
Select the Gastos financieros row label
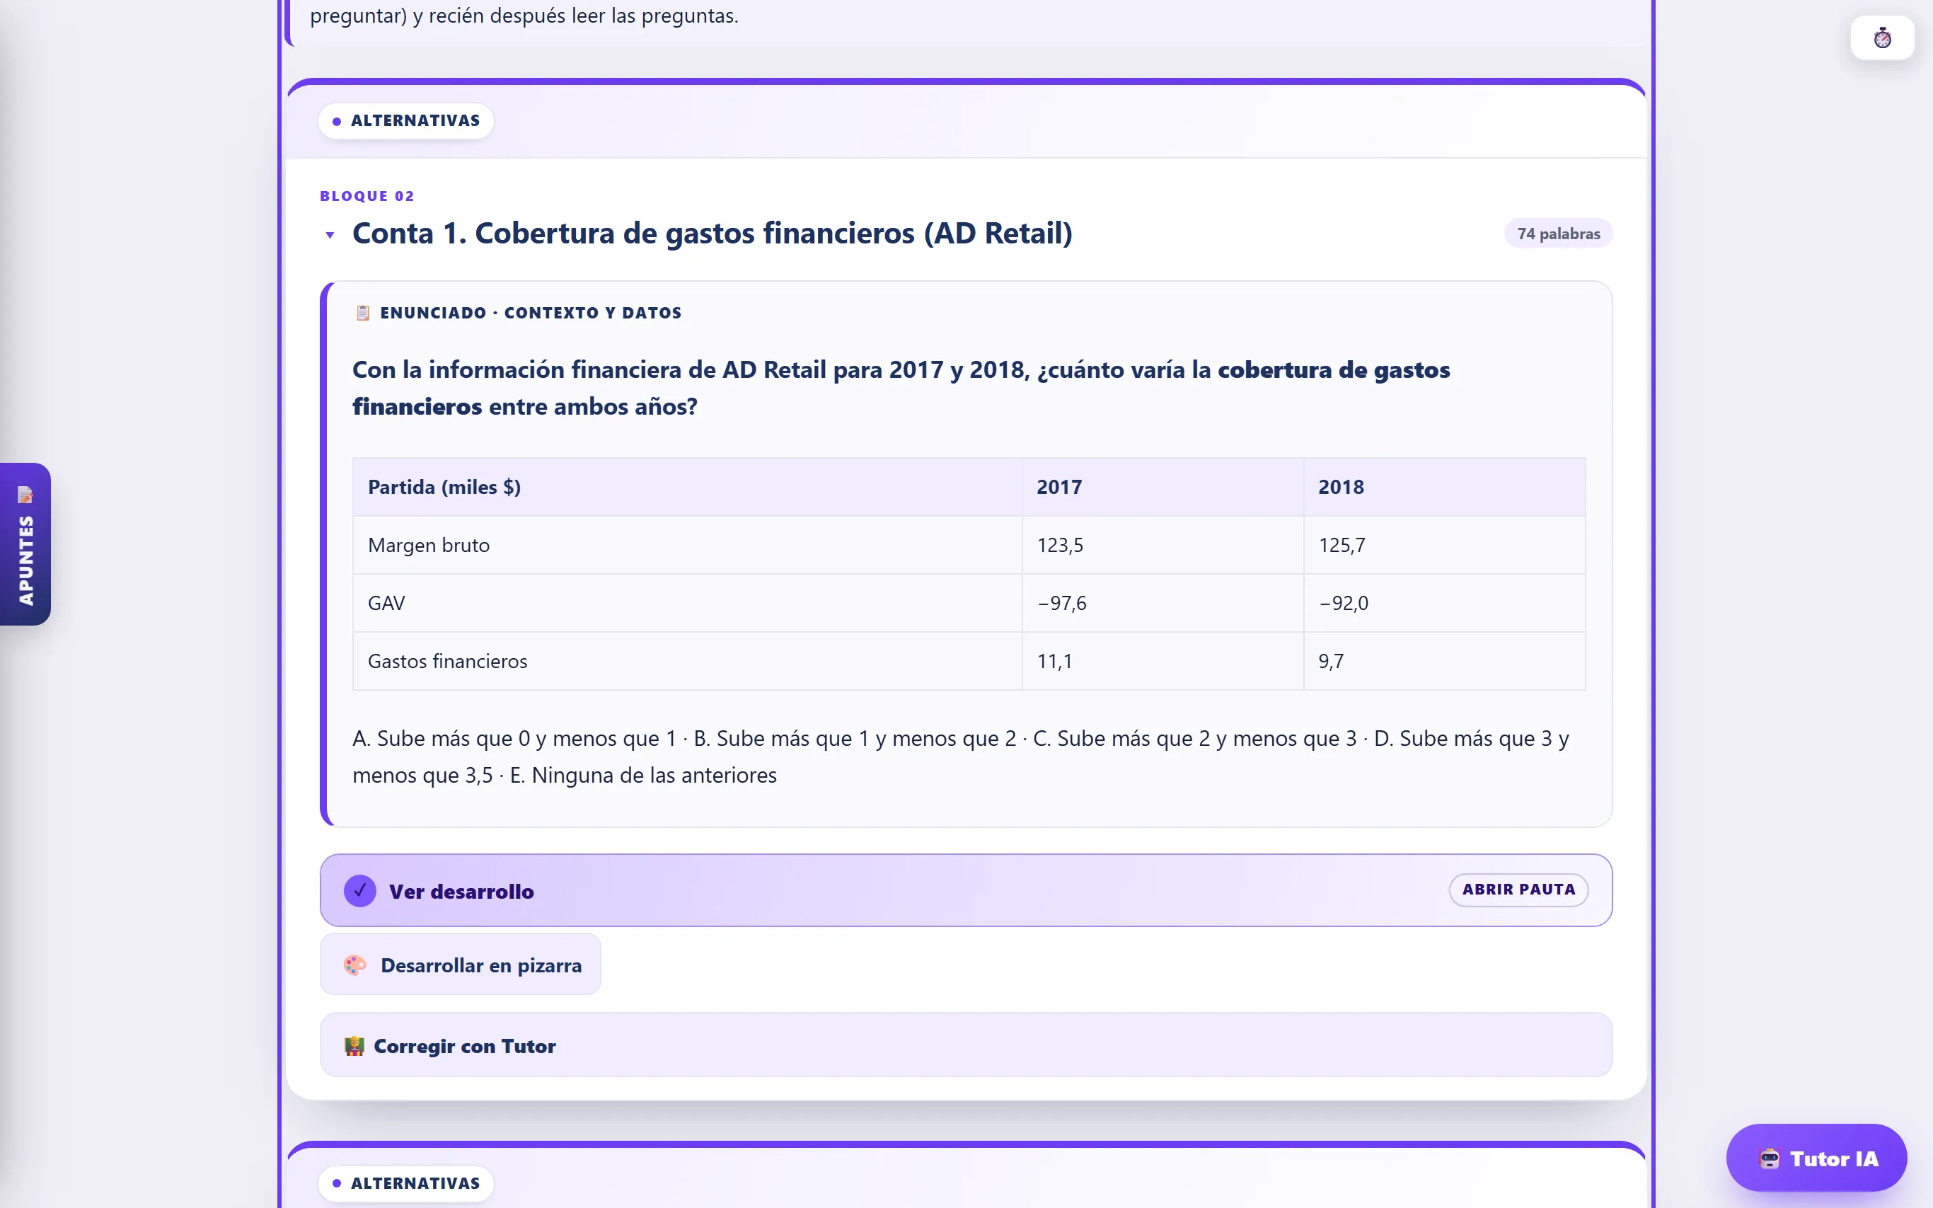click(447, 661)
